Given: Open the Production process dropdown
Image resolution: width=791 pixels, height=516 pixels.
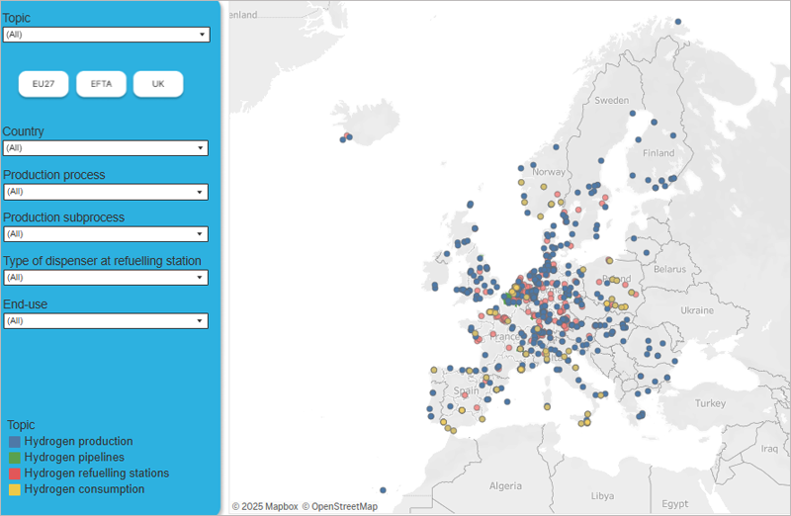Looking at the screenshot, I should click(x=106, y=192).
